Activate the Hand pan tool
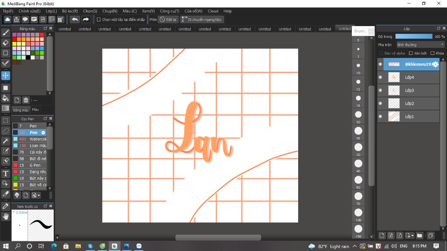 pos(5,217)
